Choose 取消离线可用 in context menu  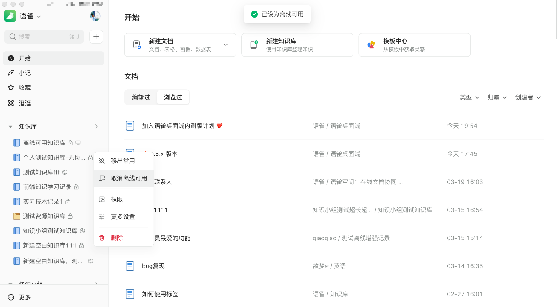click(x=124, y=178)
